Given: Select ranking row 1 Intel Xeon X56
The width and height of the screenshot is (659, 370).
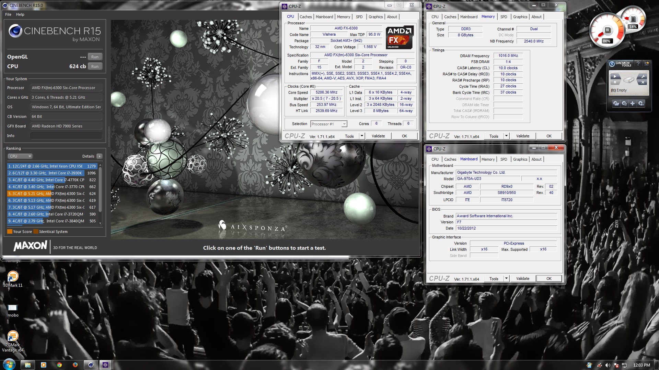Looking at the screenshot, I should point(52,166).
